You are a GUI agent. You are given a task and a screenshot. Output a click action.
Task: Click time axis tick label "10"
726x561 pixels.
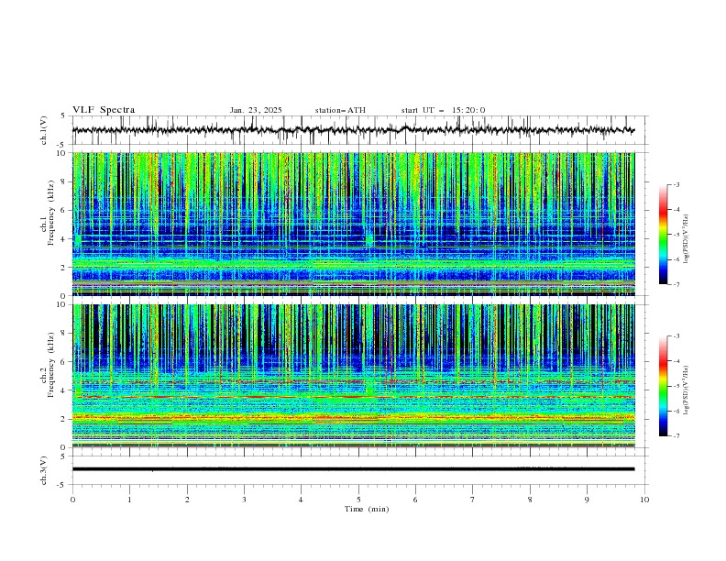(644, 500)
